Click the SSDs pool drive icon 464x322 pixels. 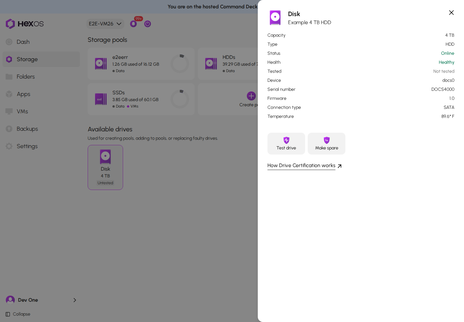coord(101,99)
